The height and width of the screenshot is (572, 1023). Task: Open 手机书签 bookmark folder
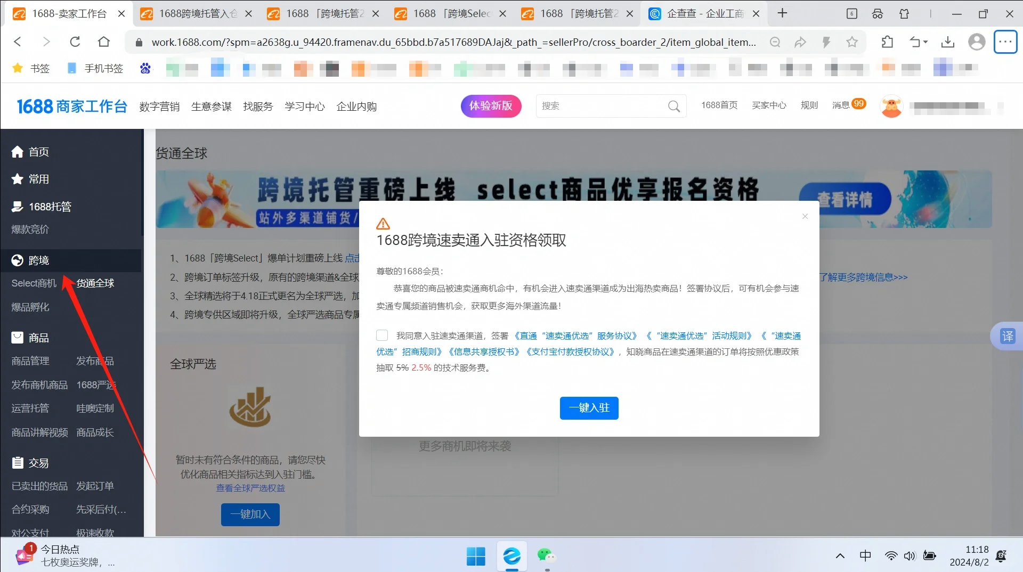pyautogui.click(x=95, y=68)
